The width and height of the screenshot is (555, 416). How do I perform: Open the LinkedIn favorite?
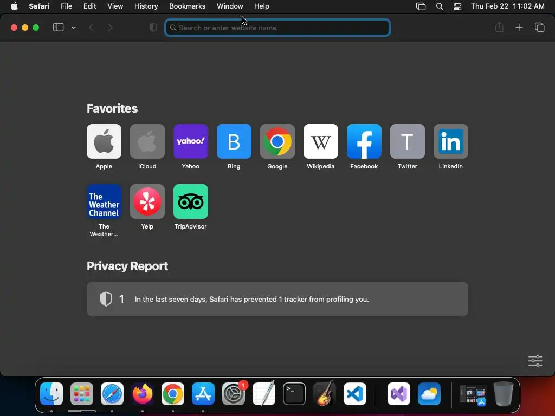(450, 141)
